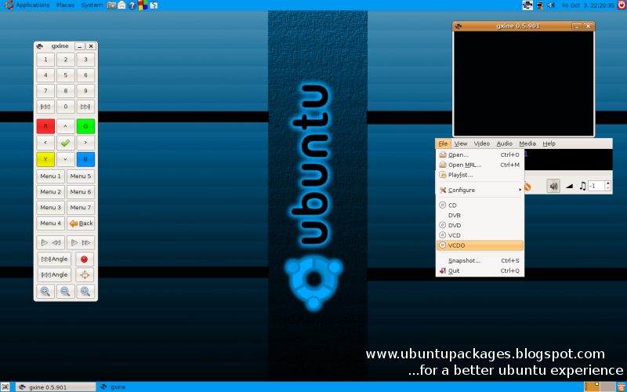Skip to next chapter on keypad row
This screenshot has width=627, height=392.
85,107
